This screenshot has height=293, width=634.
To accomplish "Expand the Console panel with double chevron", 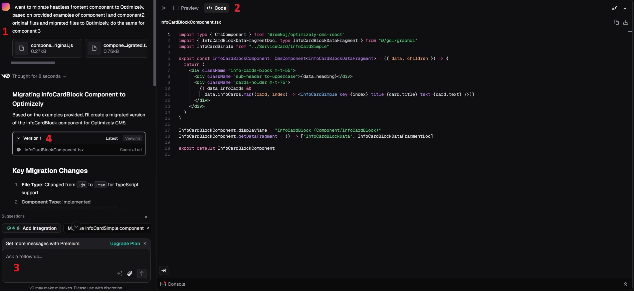I will coord(625,284).
